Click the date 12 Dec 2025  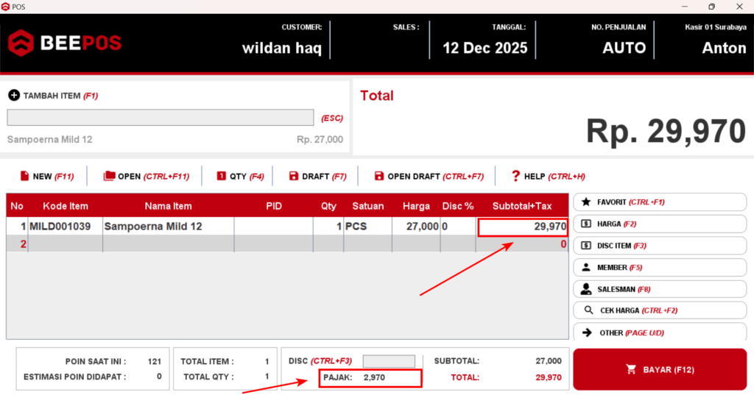click(485, 48)
